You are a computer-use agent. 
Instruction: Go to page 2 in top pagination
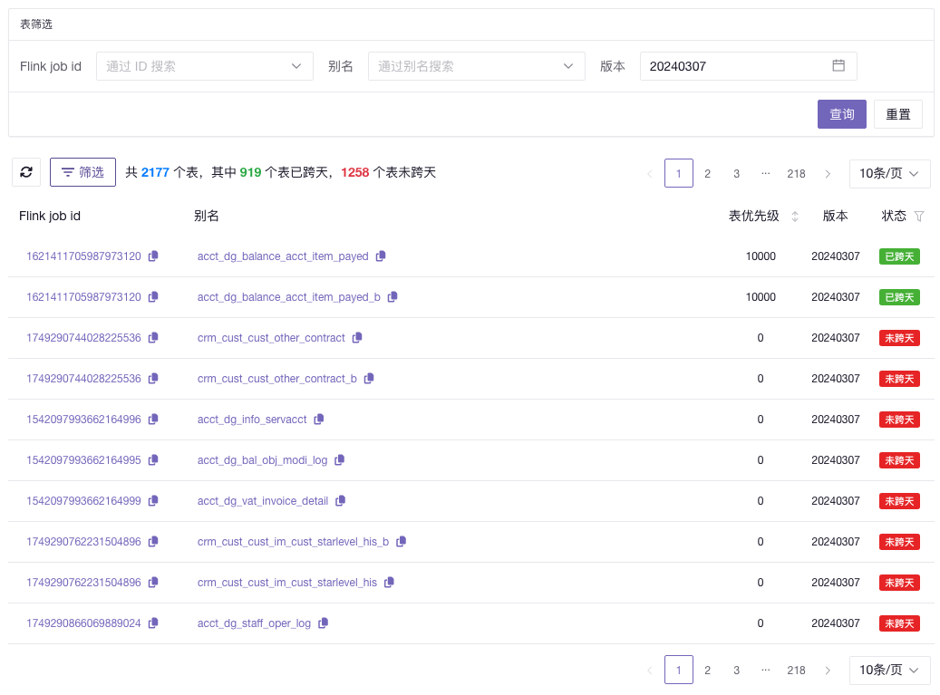(x=708, y=173)
